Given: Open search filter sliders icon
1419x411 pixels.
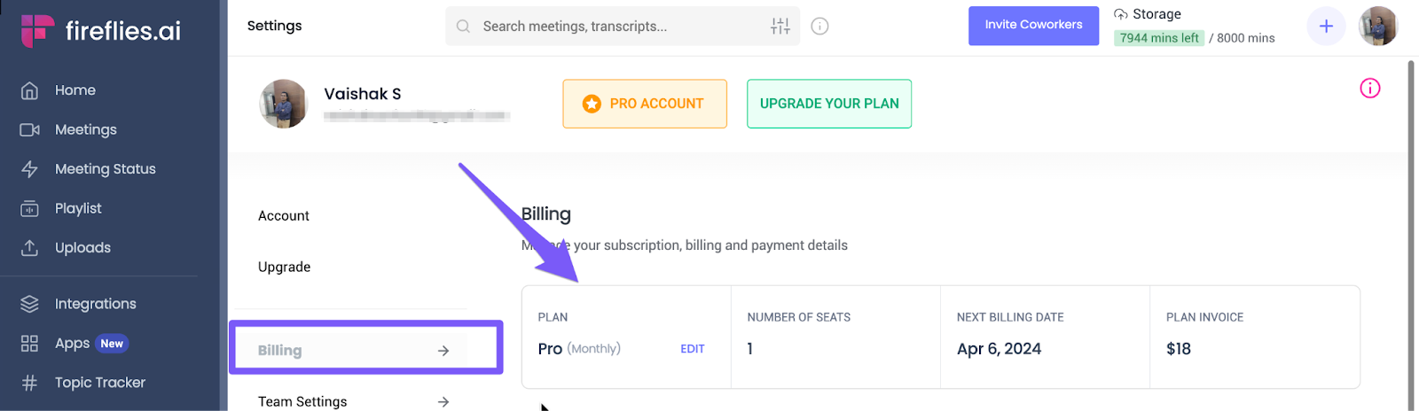Looking at the screenshot, I should click(780, 27).
